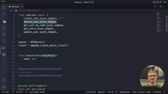Open the Explorer view in activity bar
168x94 pixels.
click(x=4, y=7)
